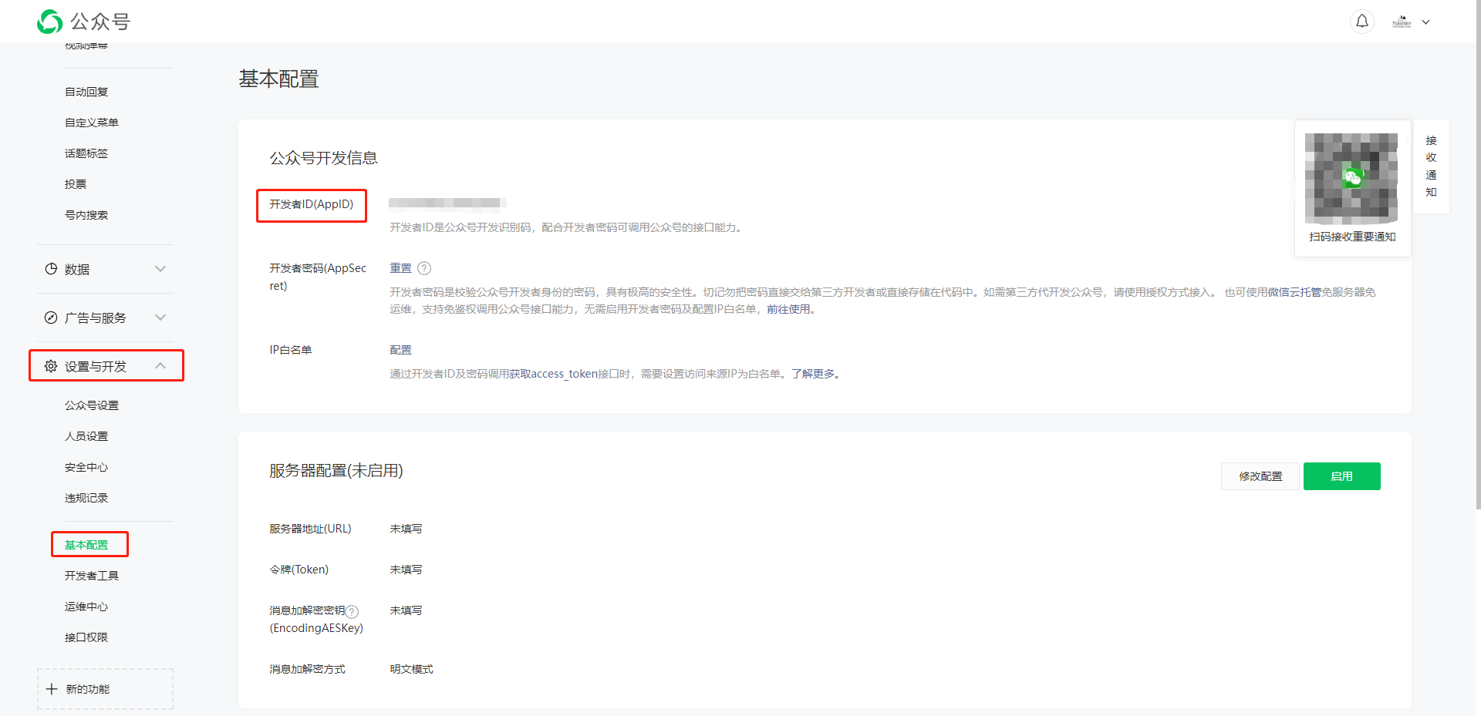Open 开发者工具 in sidebar

(x=92, y=576)
